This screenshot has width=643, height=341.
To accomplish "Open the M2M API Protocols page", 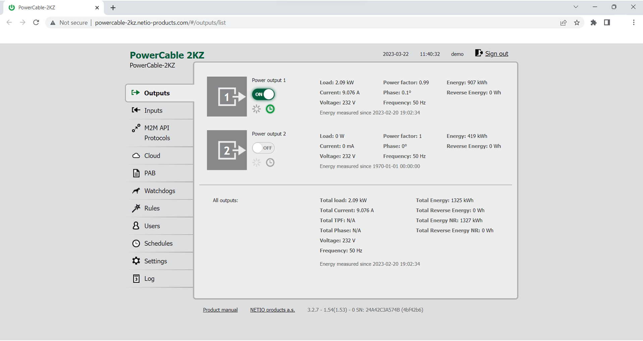I will (157, 133).
